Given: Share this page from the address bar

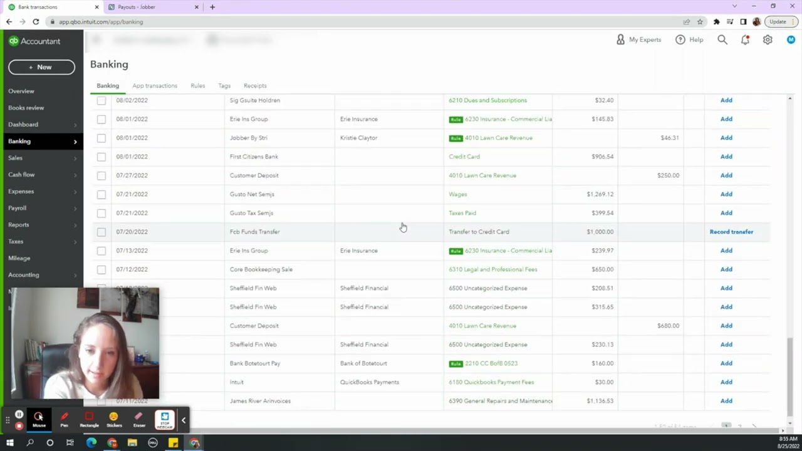Looking at the screenshot, I should [687, 21].
